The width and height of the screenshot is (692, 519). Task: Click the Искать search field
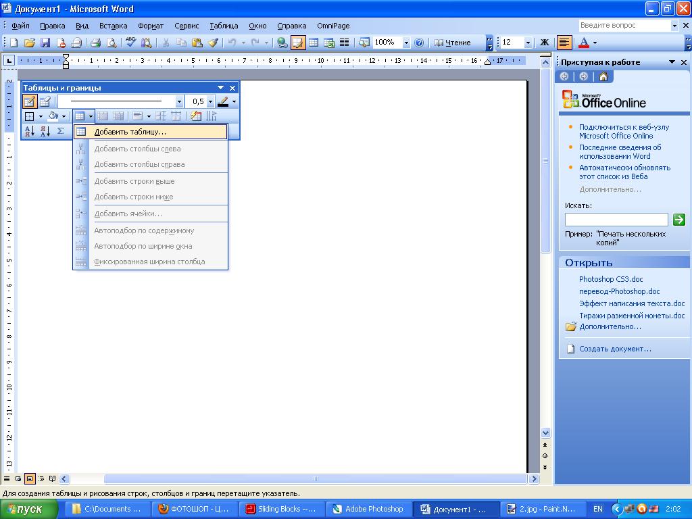(616, 220)
